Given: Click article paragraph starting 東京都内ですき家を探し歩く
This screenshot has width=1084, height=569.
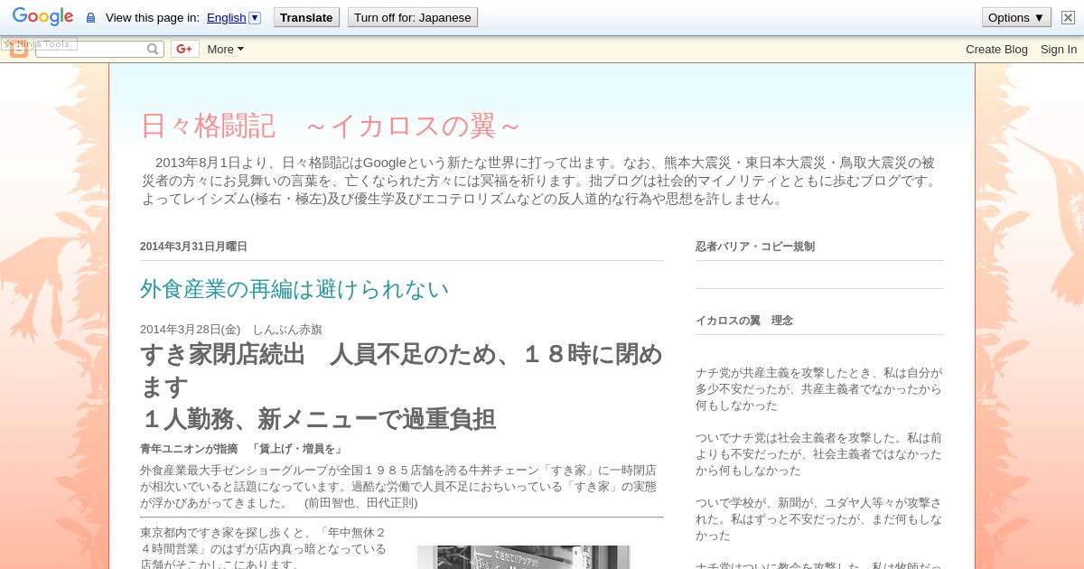Looking at the screenshot, I should (x=265, y=548).
